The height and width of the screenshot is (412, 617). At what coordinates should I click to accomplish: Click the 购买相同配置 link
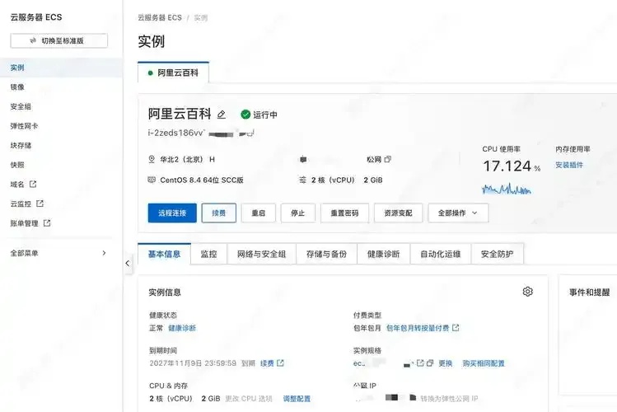pos(484,363)
